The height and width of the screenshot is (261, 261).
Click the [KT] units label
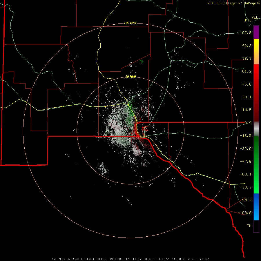coord(248,20)
